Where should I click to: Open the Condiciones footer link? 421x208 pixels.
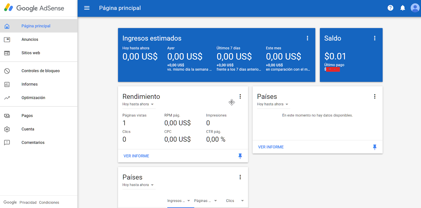click(x=49, y=202)
